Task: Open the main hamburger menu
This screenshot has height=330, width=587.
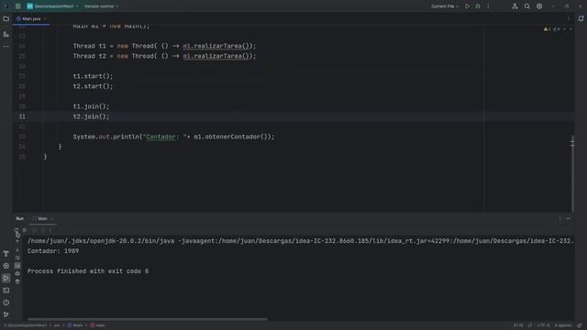Action: coord(18,6)
